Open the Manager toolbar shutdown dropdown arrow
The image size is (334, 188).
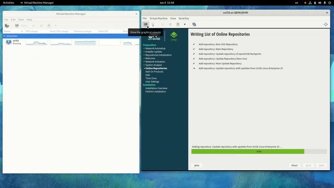pyautogui.click(x=56, y=26)
